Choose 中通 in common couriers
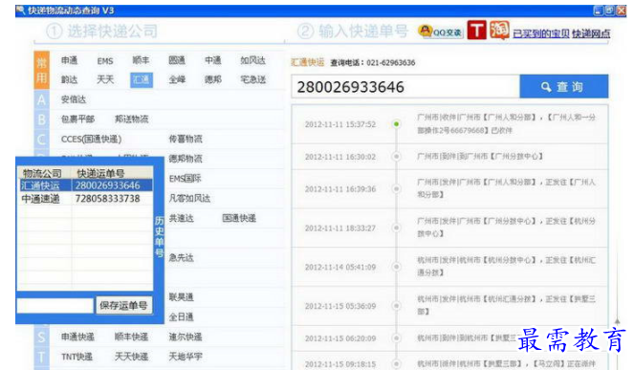The height and width of the screenshot is (370, 634). pyautogui.click(x=212, y=60)
